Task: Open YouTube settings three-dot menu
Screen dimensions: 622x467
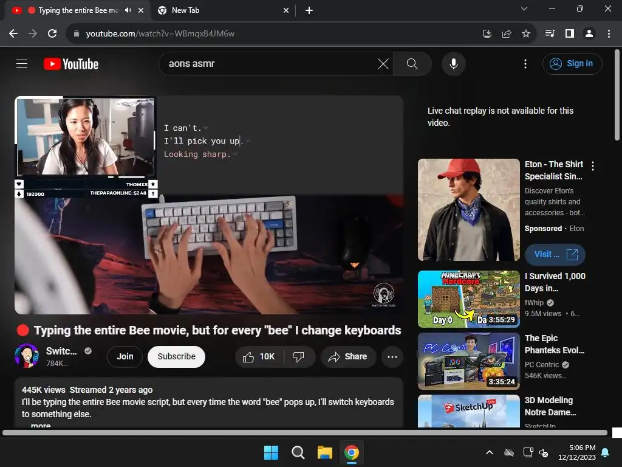Action: coord(525,63)
